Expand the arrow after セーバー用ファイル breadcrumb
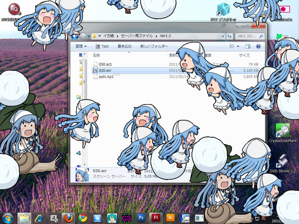Viewport: 299px width, 224px height. [156, 36]
